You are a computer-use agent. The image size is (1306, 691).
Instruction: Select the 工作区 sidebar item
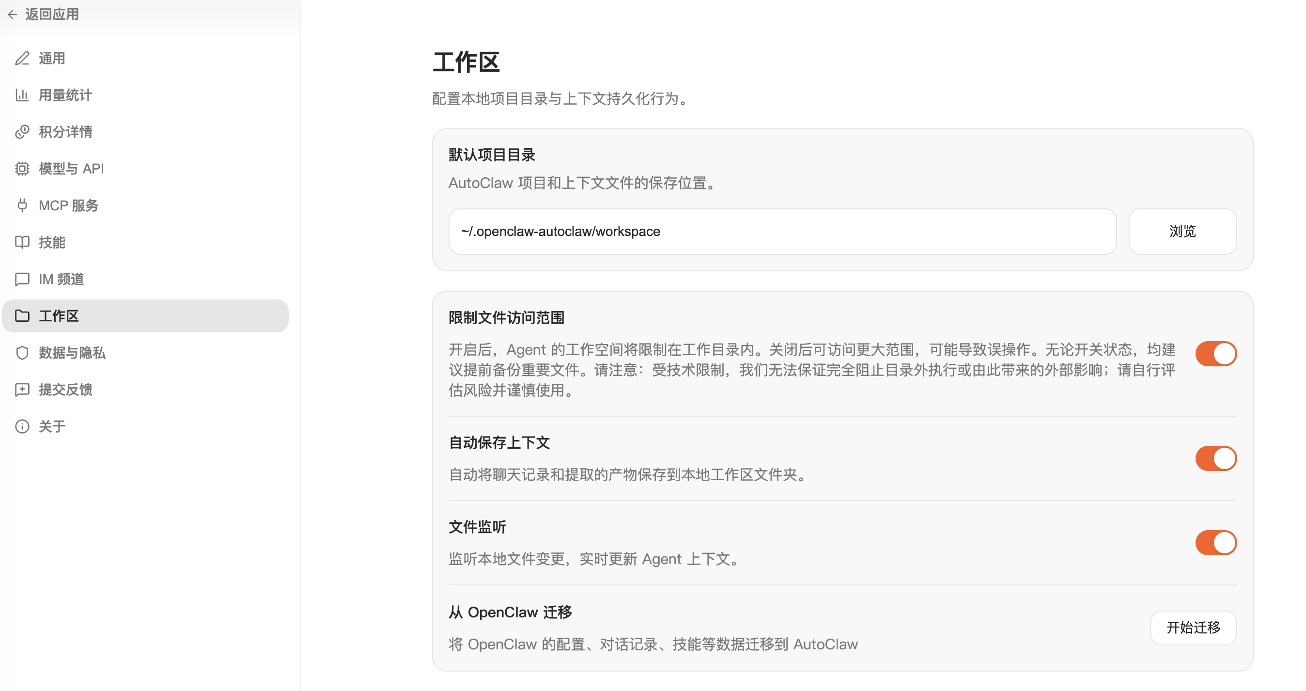tap(58, 316)
